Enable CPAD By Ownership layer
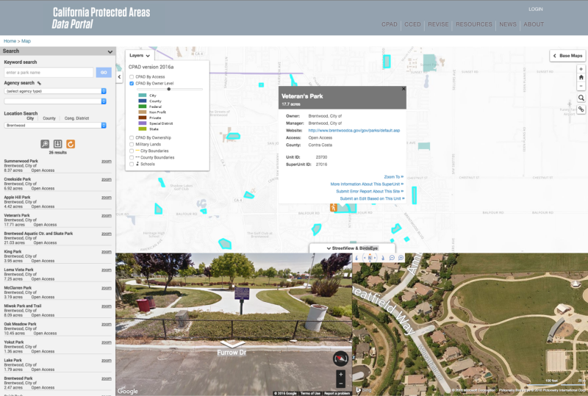 [132, 137]
